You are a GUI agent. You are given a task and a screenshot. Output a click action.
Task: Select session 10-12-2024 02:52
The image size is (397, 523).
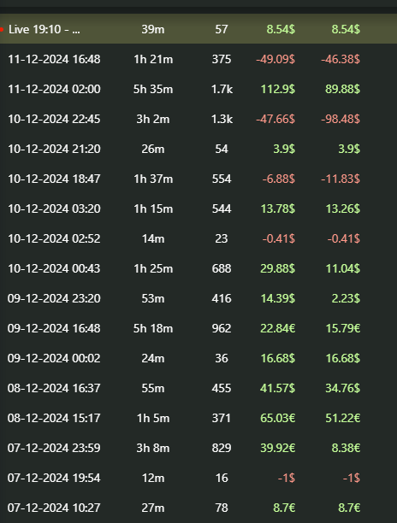[198, 238]
